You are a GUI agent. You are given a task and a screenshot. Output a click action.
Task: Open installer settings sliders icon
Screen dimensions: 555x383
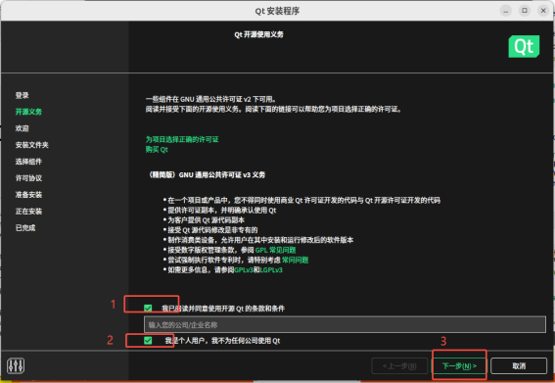(x=16, y=365)
